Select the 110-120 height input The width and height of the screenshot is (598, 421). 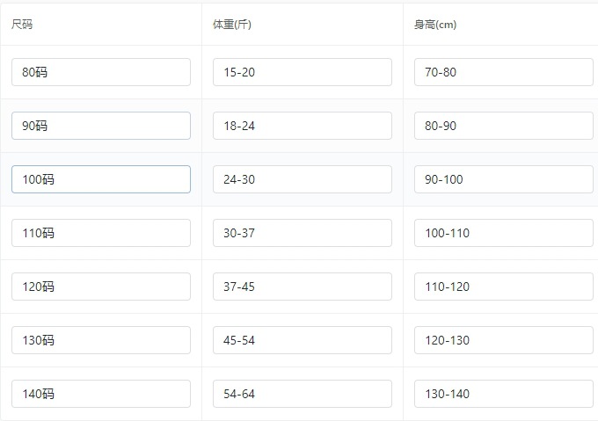click(x=504, y=287)
